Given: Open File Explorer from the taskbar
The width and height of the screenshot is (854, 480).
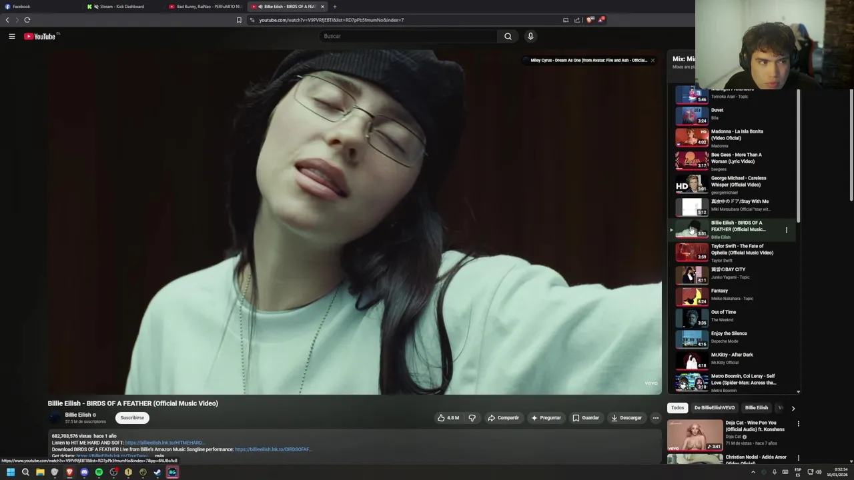Looking at the screenshot, I should [40, 472].
